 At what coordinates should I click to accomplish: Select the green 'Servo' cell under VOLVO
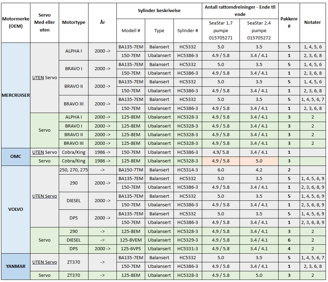point(45,240)
